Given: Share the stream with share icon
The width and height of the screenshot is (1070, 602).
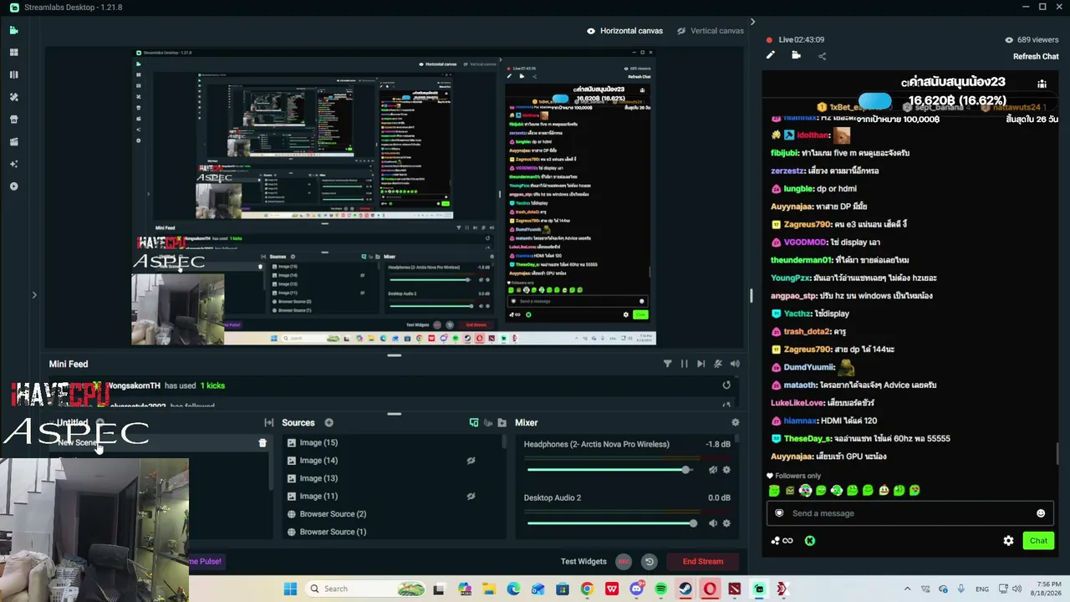Looking at the screenshot, I should (822, 56).
